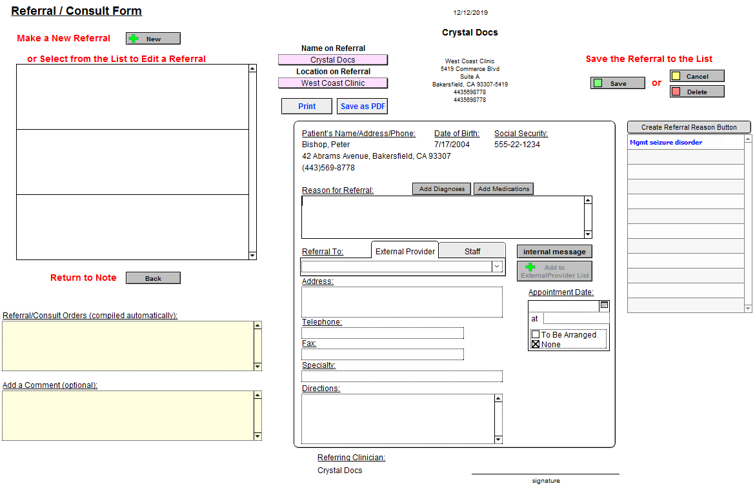Select the External Provider tab
The image size is (755, 497).
point(405,251)
